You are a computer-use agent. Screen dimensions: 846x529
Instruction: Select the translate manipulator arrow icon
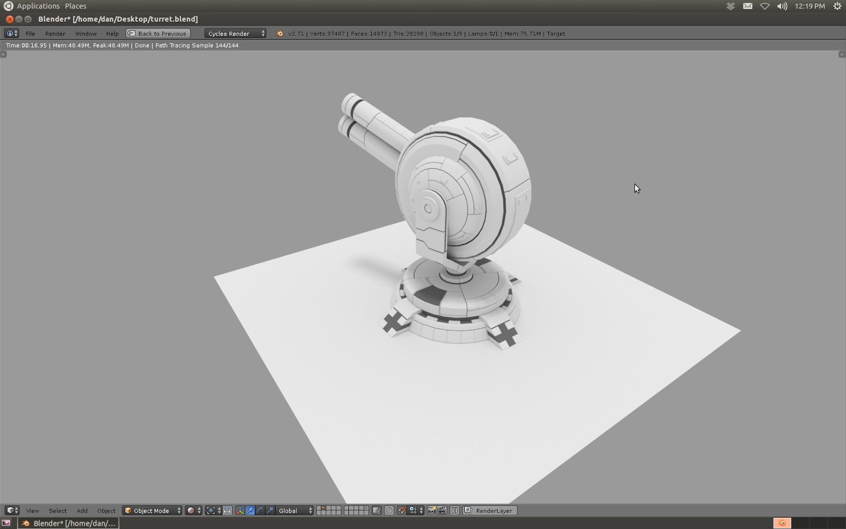[x=249, y=510]
